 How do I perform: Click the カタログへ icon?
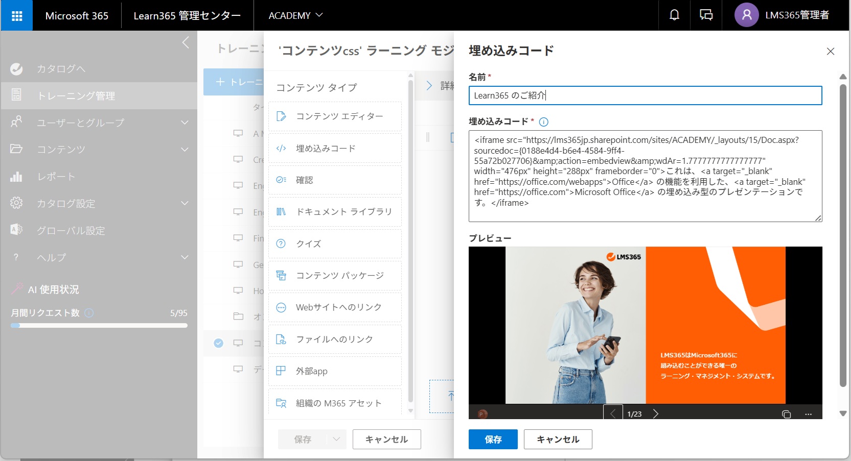pyautogui.click(x=16, y=69)
